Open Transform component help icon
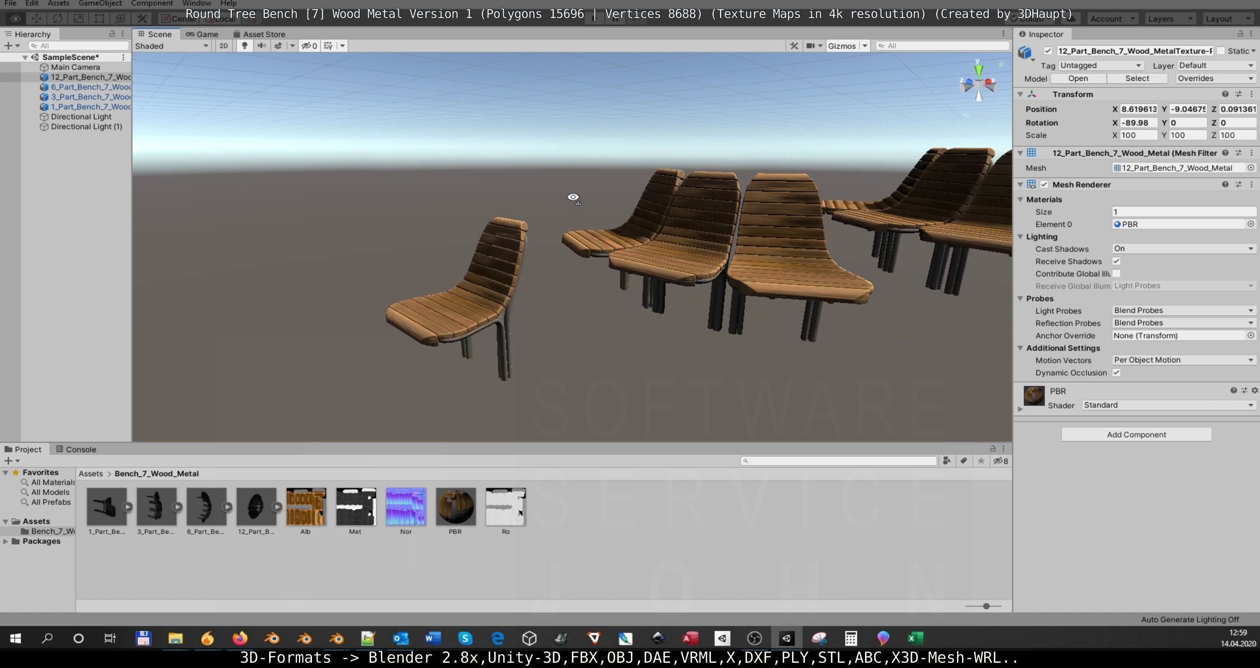Screen dimensions: 1260x668 1225,94
